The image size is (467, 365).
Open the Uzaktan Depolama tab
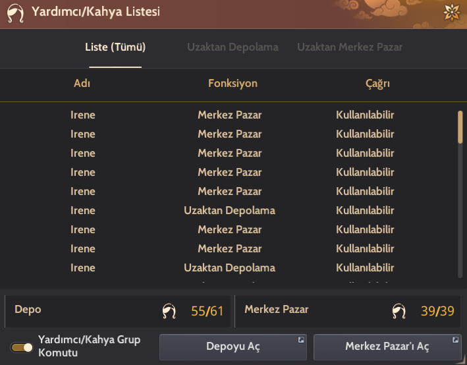[233, 47]
